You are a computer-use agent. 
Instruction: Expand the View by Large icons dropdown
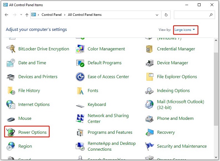point(186,29)
